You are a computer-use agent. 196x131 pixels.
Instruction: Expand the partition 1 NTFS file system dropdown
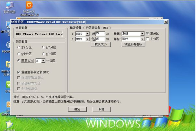pos(87,34)
